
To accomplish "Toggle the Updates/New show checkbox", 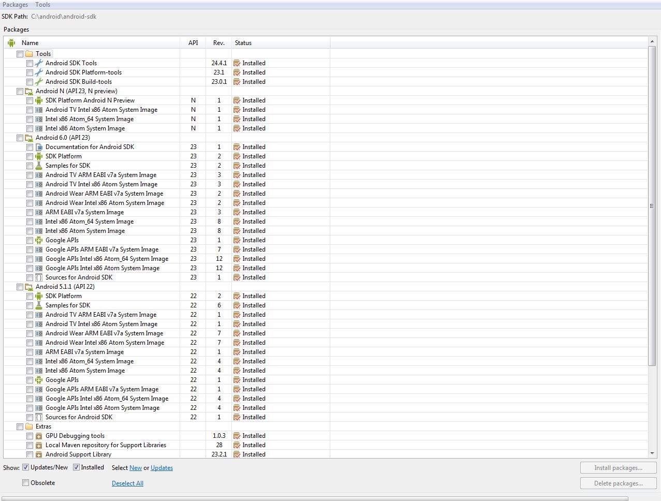I will click(x=25, y=467).
